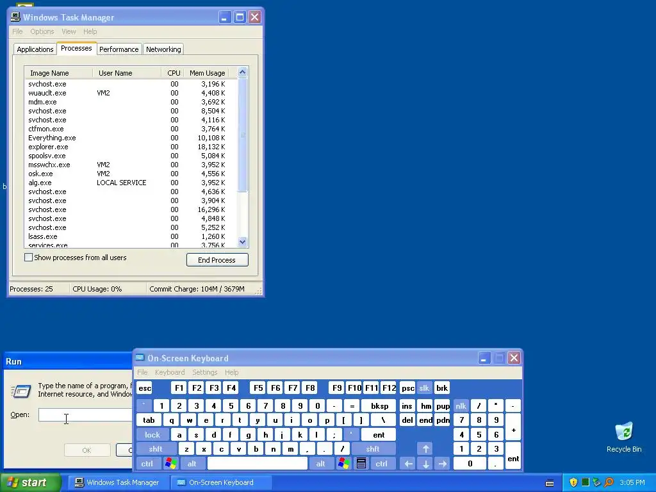Click the safely remove hardware tray icon
Screen dimensions: 656x492
[x=597, y=482]
